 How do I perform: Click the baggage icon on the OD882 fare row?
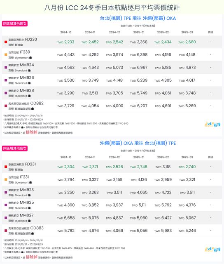tap(33, 108)
